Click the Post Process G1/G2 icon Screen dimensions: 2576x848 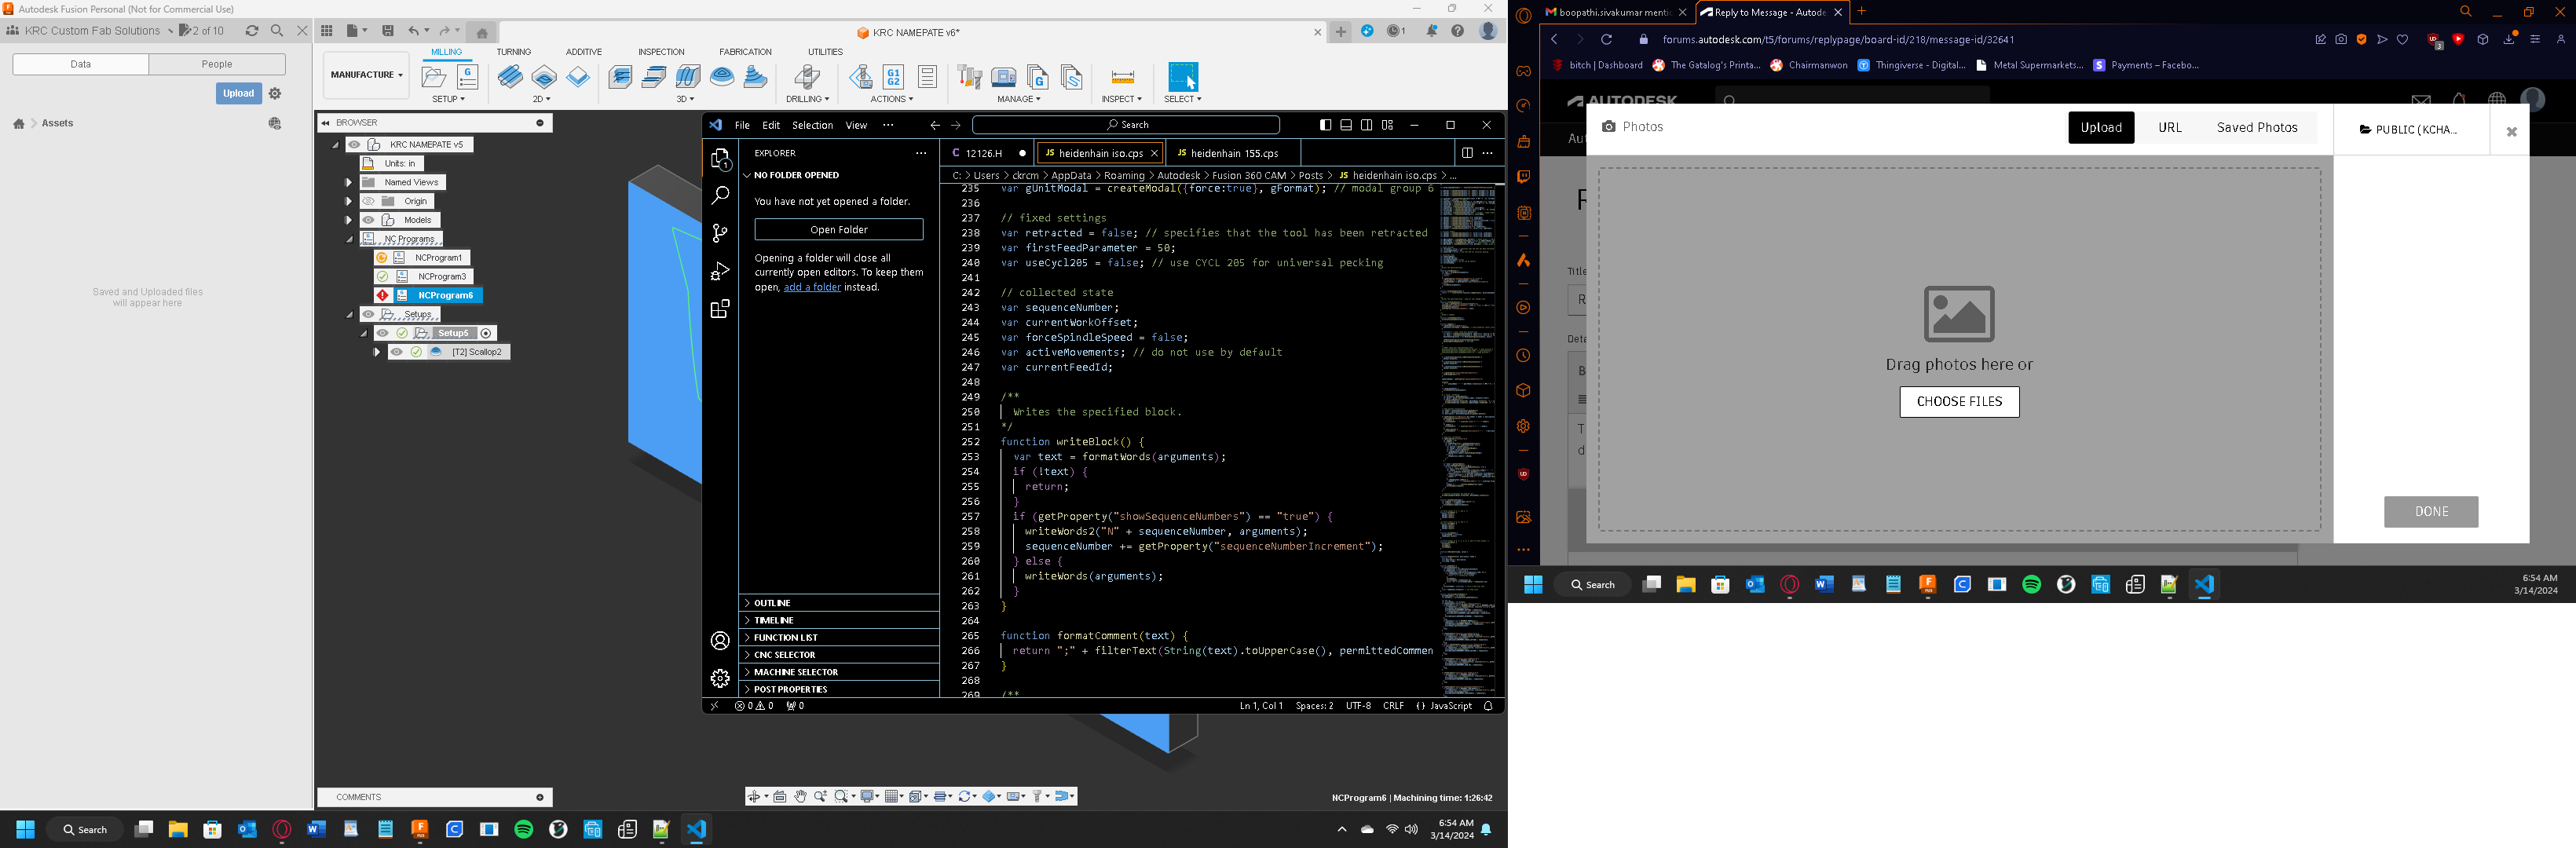893,76
